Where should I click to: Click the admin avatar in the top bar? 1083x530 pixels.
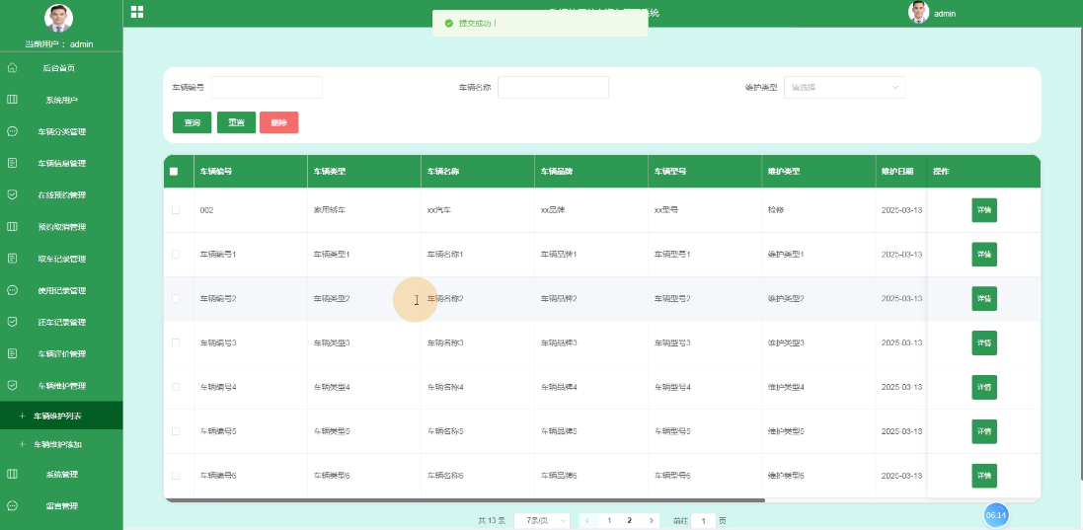pos(918,13)
